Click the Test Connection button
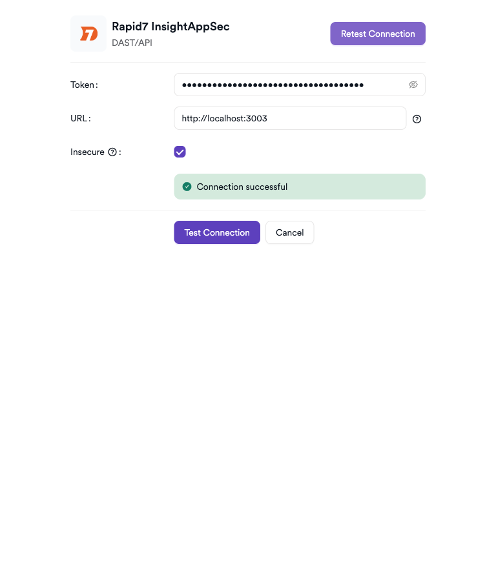Screen dimensions: 496x581 click(x=217, y=232)
